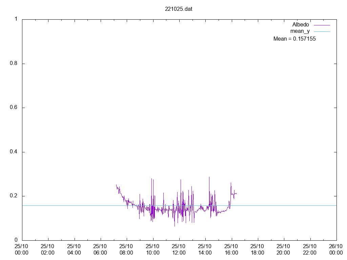
Task: Select the mean_y legend label
Action: pos(300,31)
